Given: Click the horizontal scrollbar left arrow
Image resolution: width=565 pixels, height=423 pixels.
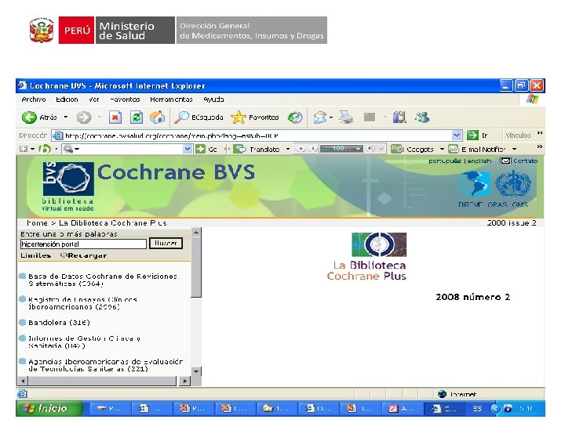Looking at the screenshot, I should tap(23, 381).
